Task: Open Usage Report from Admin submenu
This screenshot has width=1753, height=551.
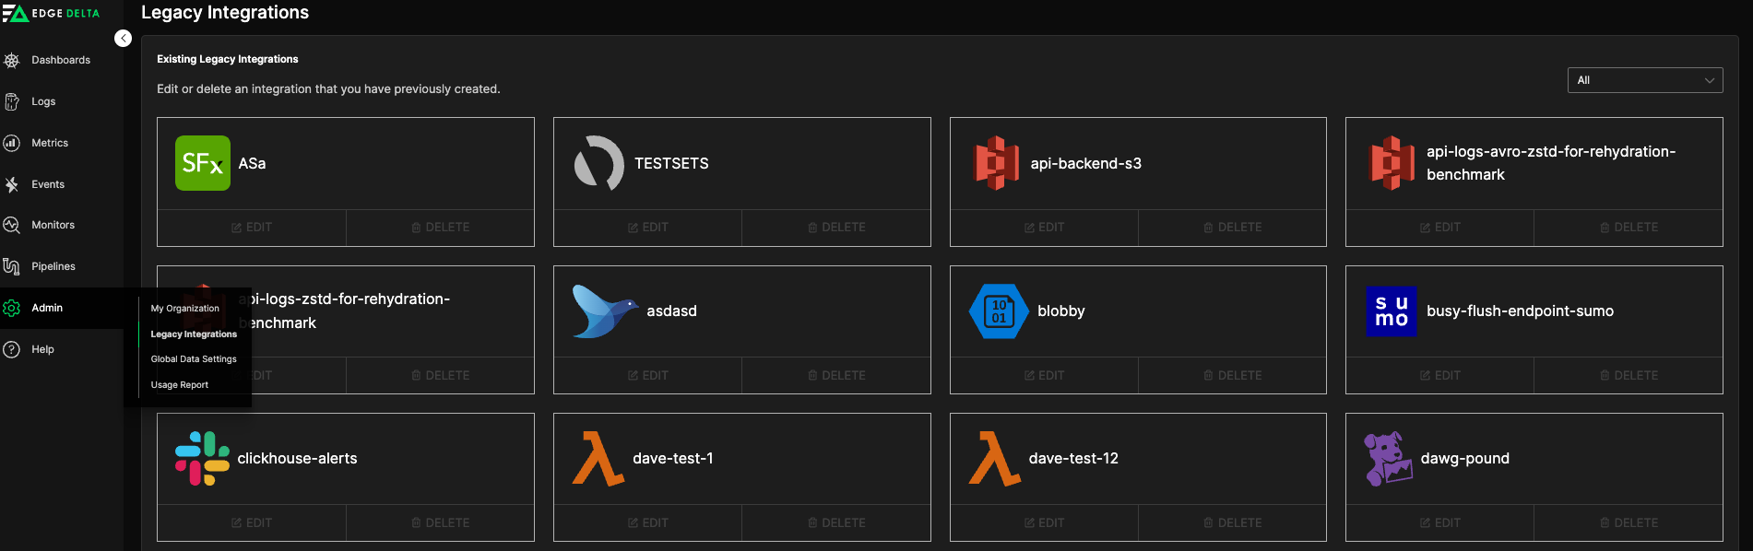Action: [180, 385]
